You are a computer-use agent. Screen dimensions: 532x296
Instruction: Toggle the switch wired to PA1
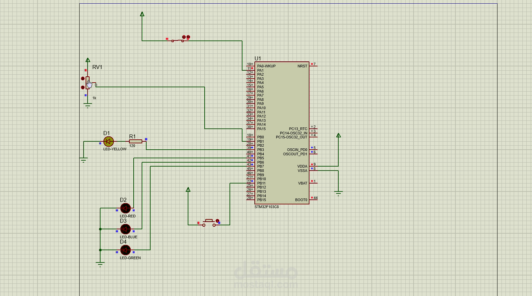[177, 40]
